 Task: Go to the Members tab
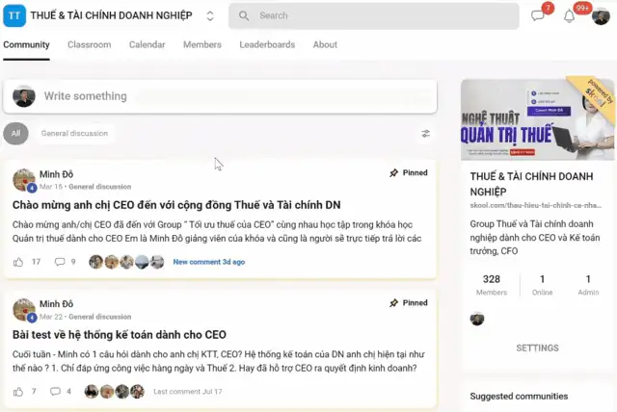(x=202, y=45)
